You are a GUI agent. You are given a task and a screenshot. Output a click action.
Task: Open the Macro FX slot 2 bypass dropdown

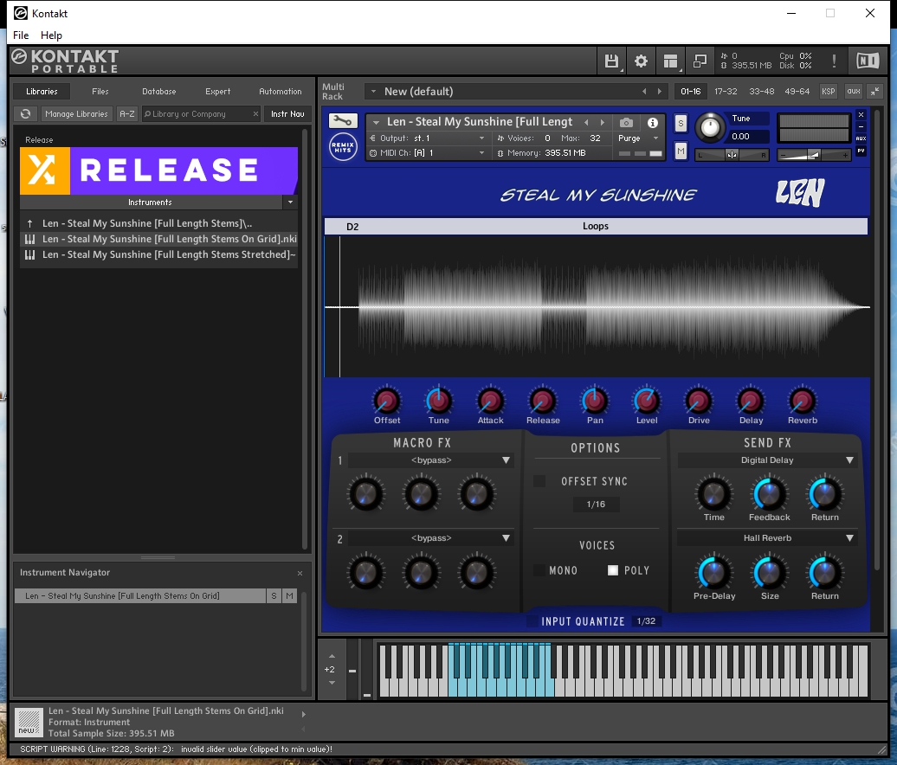pyautogui.click(x=431, y=538)
